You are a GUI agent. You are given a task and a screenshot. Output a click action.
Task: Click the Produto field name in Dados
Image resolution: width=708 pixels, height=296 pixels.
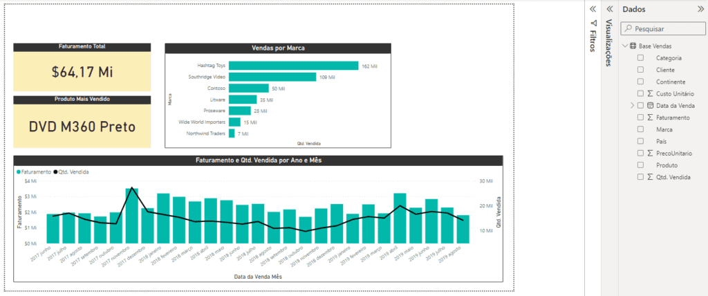pyautogui.click(x=667, y=165)
